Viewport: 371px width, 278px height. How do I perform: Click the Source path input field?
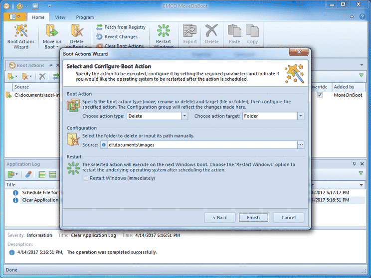click(202, 144)
